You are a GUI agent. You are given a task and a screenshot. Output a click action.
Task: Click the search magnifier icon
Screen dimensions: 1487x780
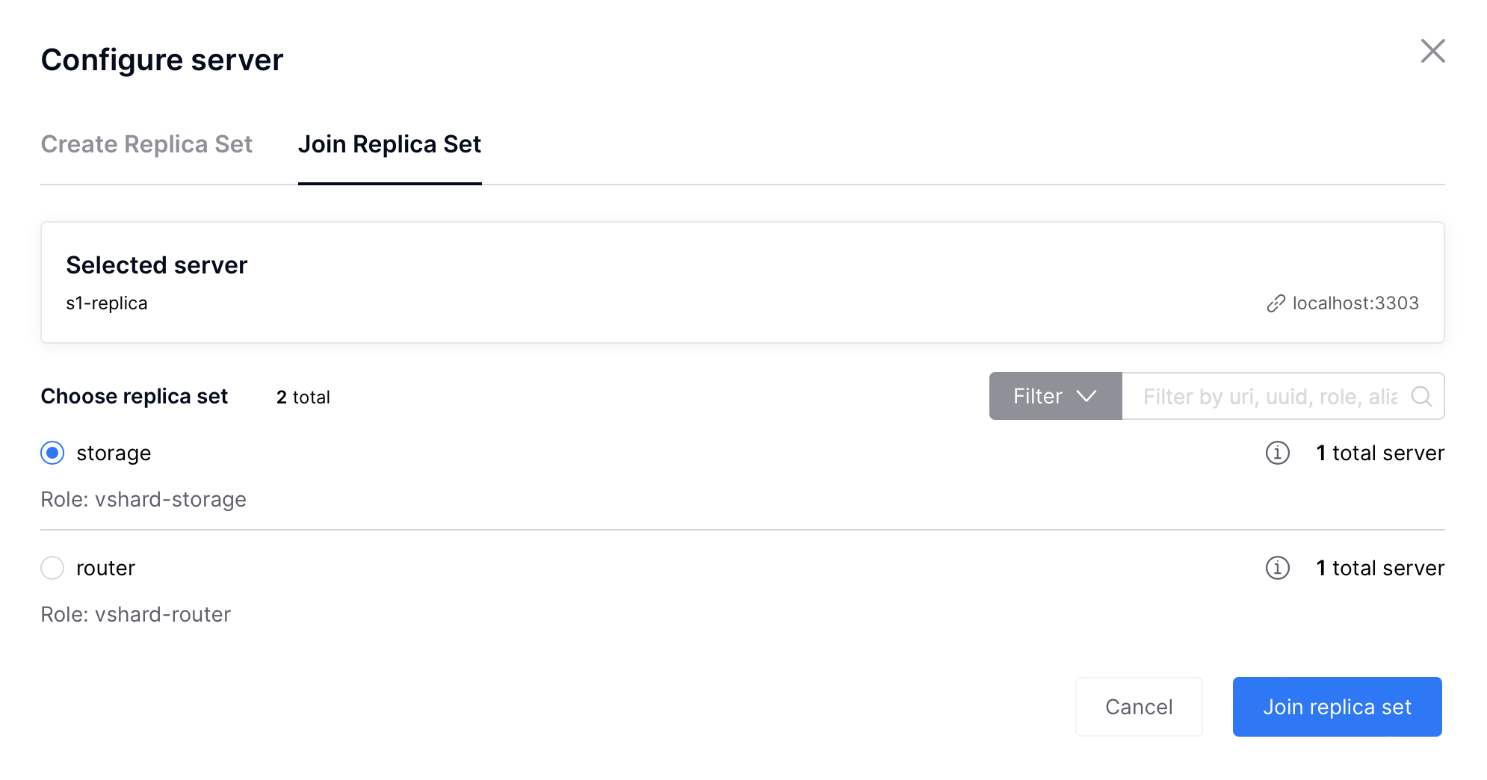click(1421, 396)
